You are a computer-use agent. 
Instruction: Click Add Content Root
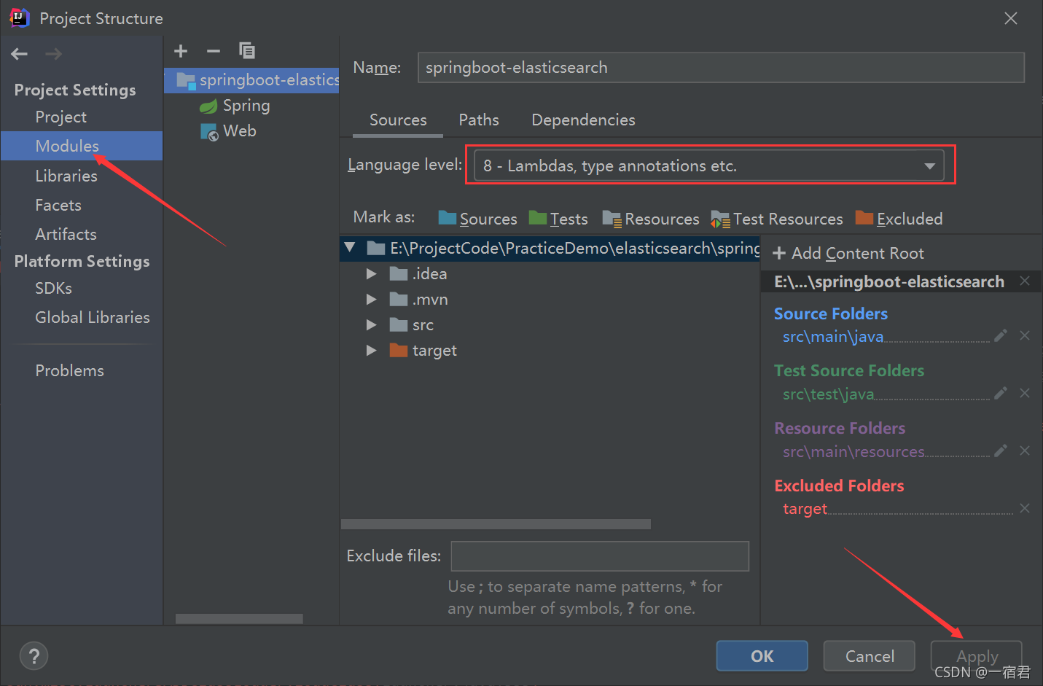point(848,253)
